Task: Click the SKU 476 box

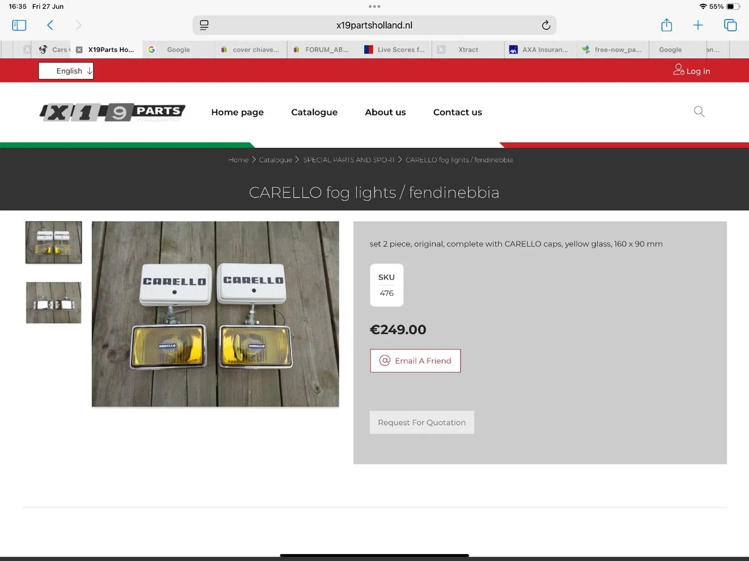Action: click(x=386, y=285)
